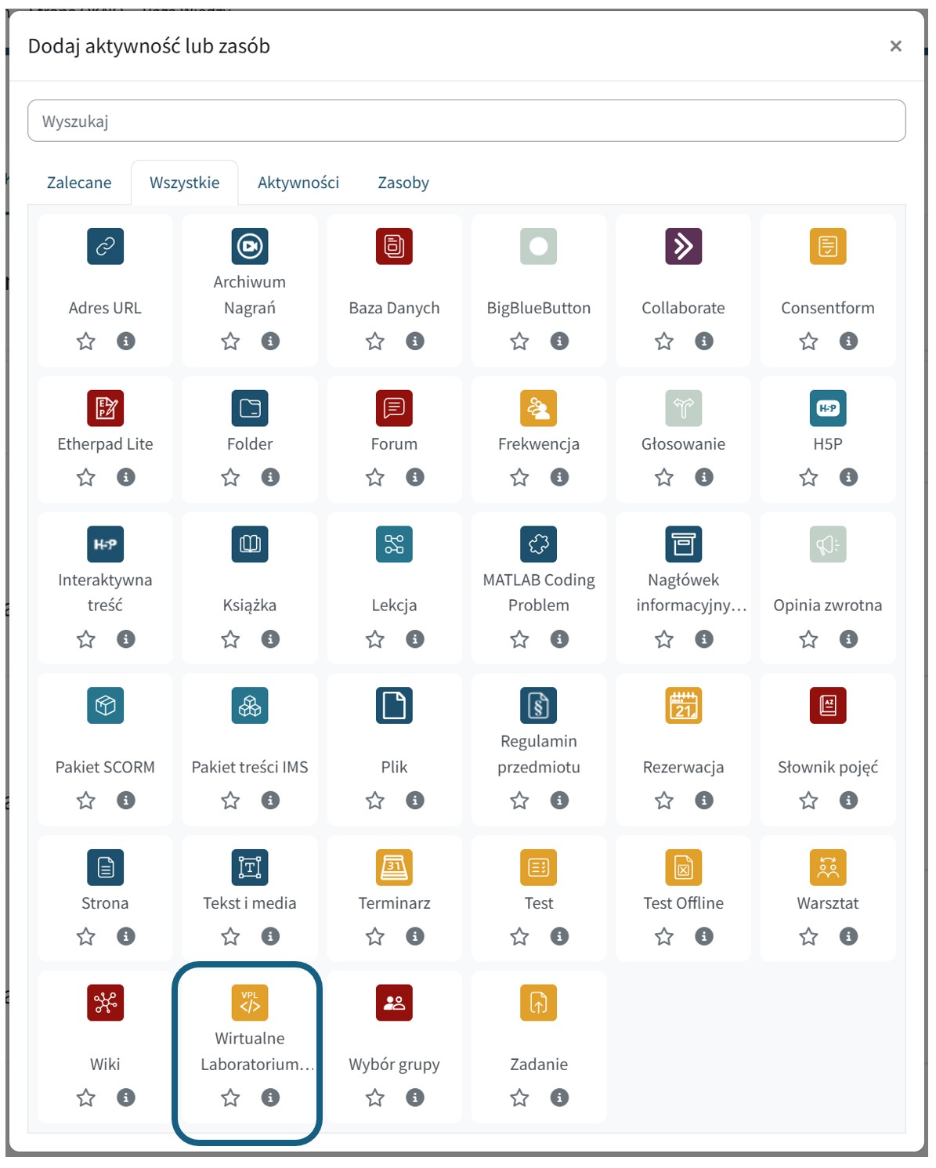Open the Collaborate activity icon

tap(683, 246)
